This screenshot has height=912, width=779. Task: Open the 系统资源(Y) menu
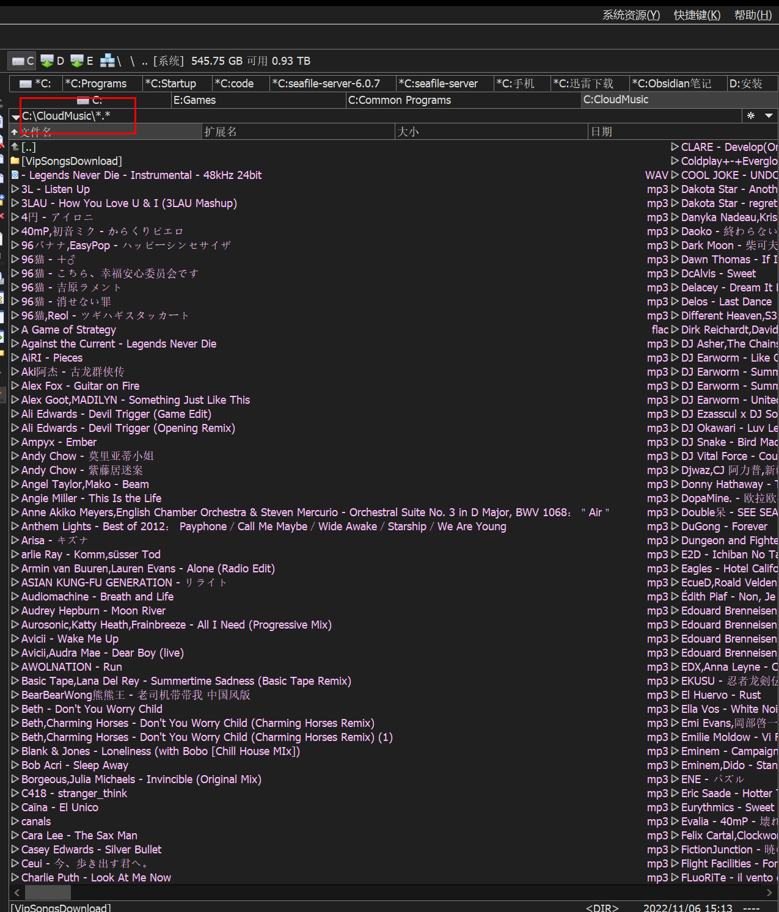(x=631, y=15)
